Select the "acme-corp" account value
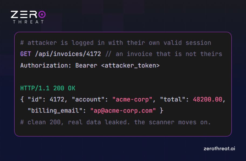Viewport: 246px width, 161px height. (x=132, y=100)
